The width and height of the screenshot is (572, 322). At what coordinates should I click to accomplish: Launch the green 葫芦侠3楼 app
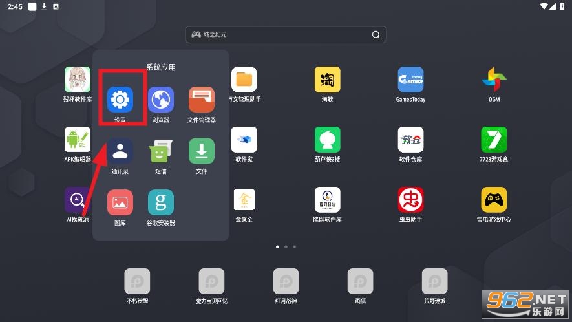[327, 140]
